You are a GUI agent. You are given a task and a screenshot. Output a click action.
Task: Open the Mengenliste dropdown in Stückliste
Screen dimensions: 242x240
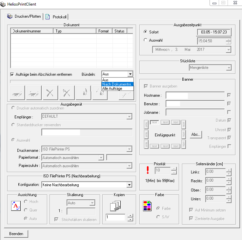pyautogui.click(x=229, y=68)
